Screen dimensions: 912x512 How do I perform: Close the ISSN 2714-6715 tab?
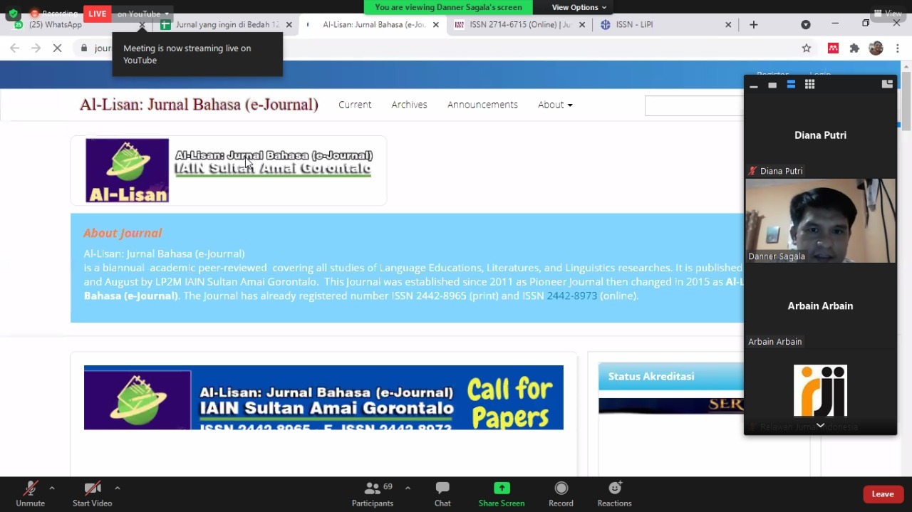(582, 25)
